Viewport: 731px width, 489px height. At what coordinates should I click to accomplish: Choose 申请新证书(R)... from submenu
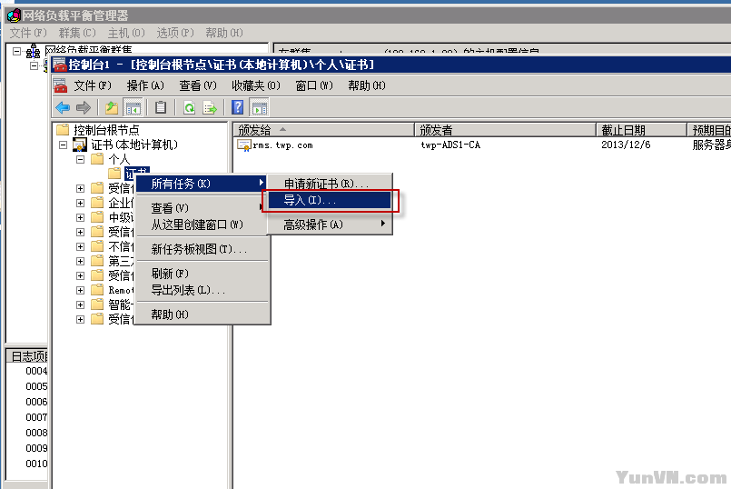click(330, 184)
